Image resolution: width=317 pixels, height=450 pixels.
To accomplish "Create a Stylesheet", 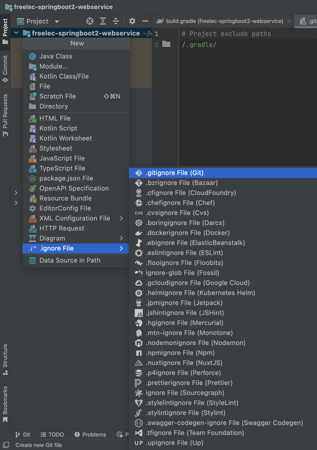I will click(x=76, y=148).
